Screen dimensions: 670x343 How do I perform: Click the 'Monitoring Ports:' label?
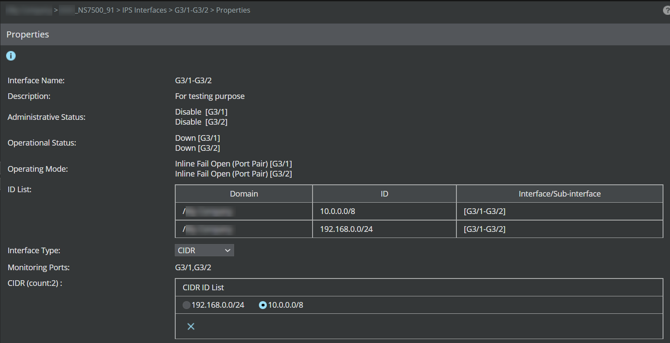39,268
